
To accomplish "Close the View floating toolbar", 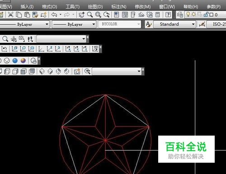I will (143, 70).
